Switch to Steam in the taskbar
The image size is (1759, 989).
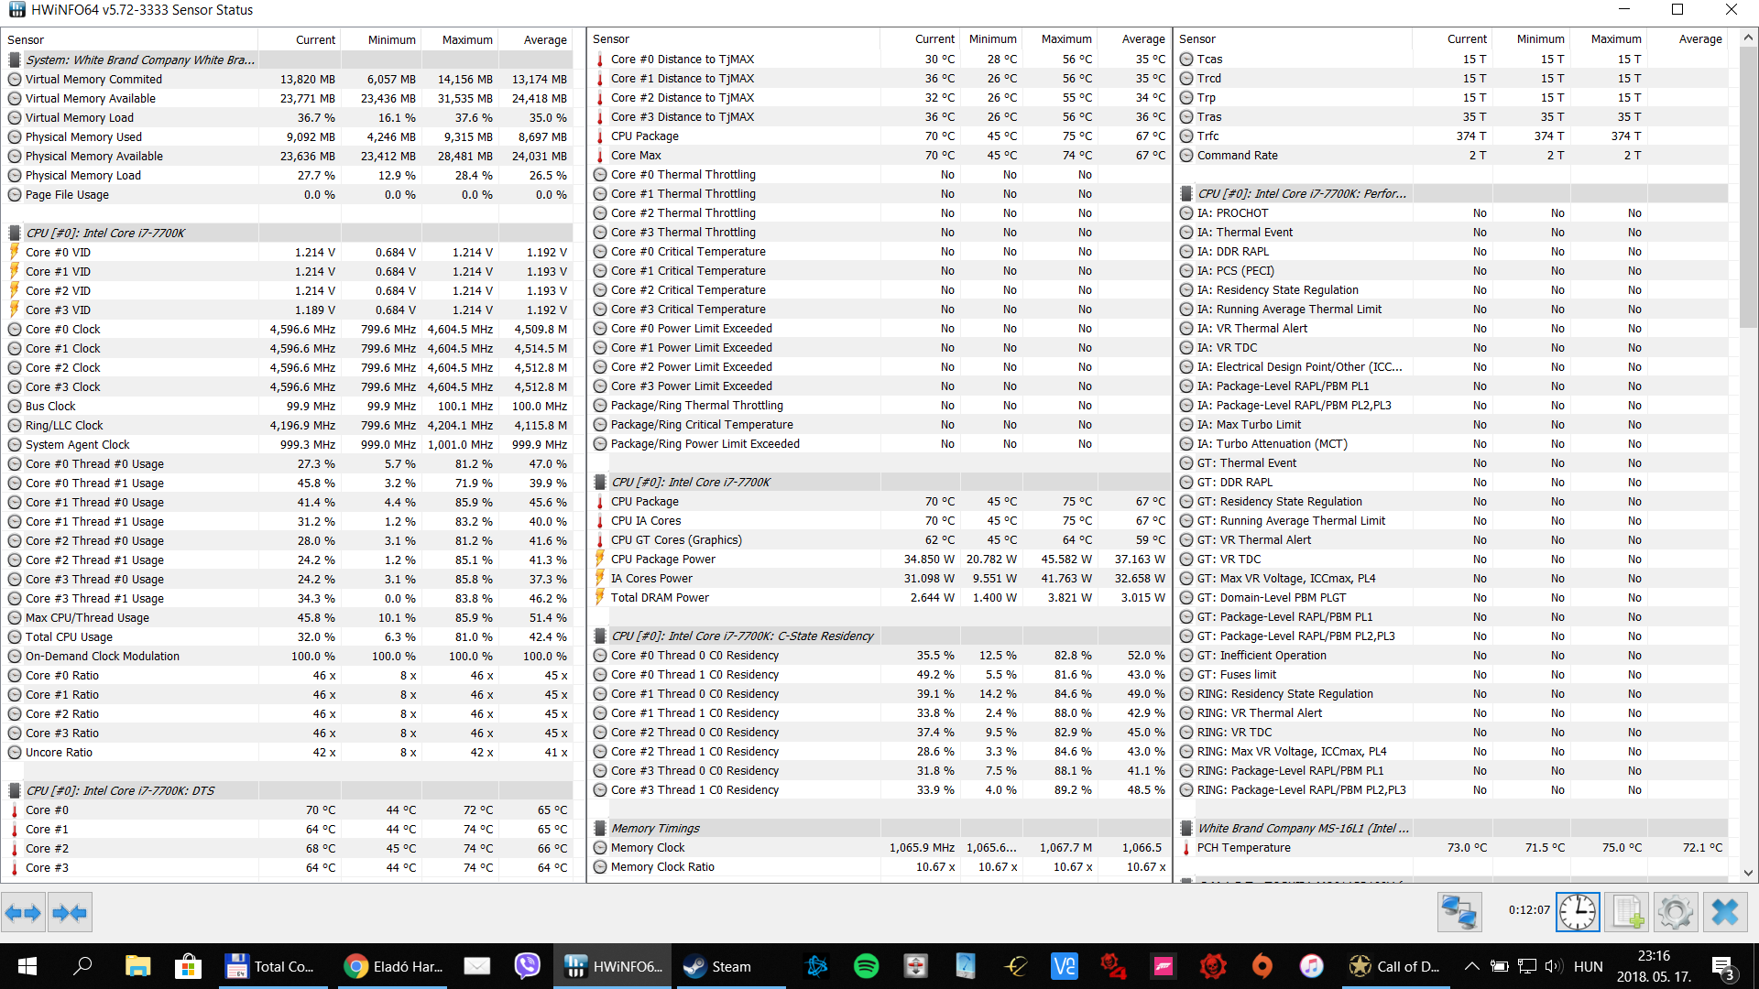pyautogui.click(x=733, y=966)
